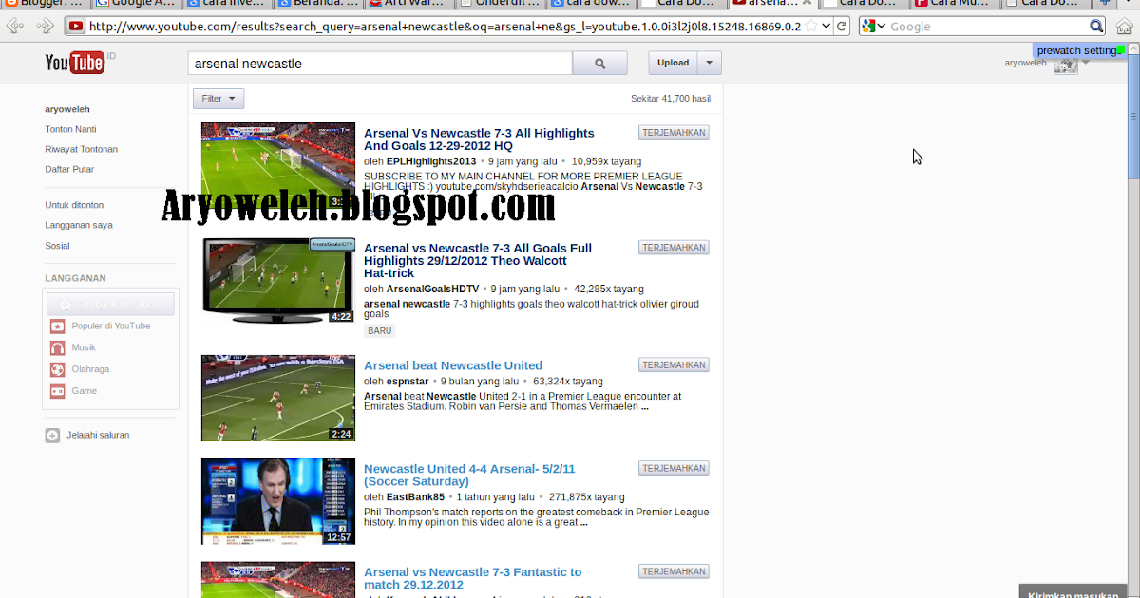This screenshot has height=598, width=1140.
Task: Open the Arsenal beat Newcastle United title
Action: (x=453, y=365)
